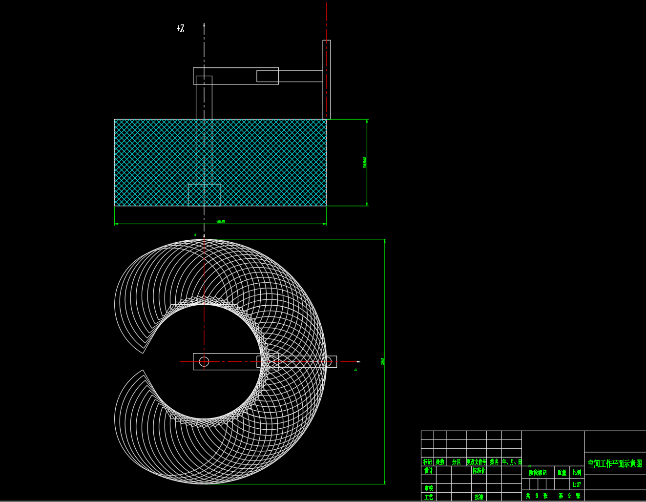646x502 pixels.
Task: Click the 标记 header cell
Action: point(427,462)
